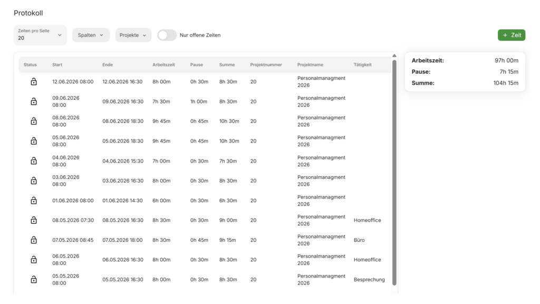Click the '1h 00m' pause value

[x=199, y=102]
